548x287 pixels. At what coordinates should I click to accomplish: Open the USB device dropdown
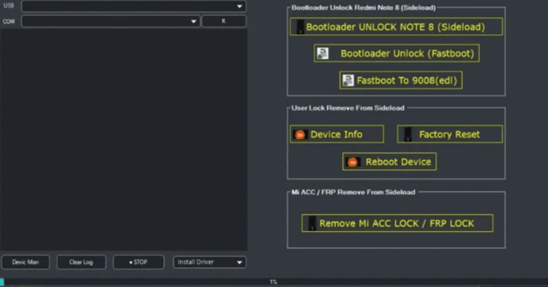coord(133,6)
